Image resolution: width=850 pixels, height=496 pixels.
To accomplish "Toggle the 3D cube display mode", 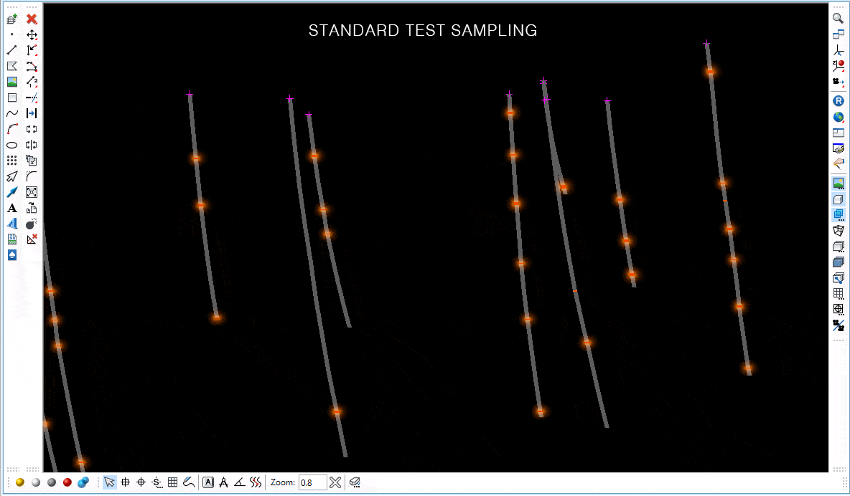I will coord(838,199).
